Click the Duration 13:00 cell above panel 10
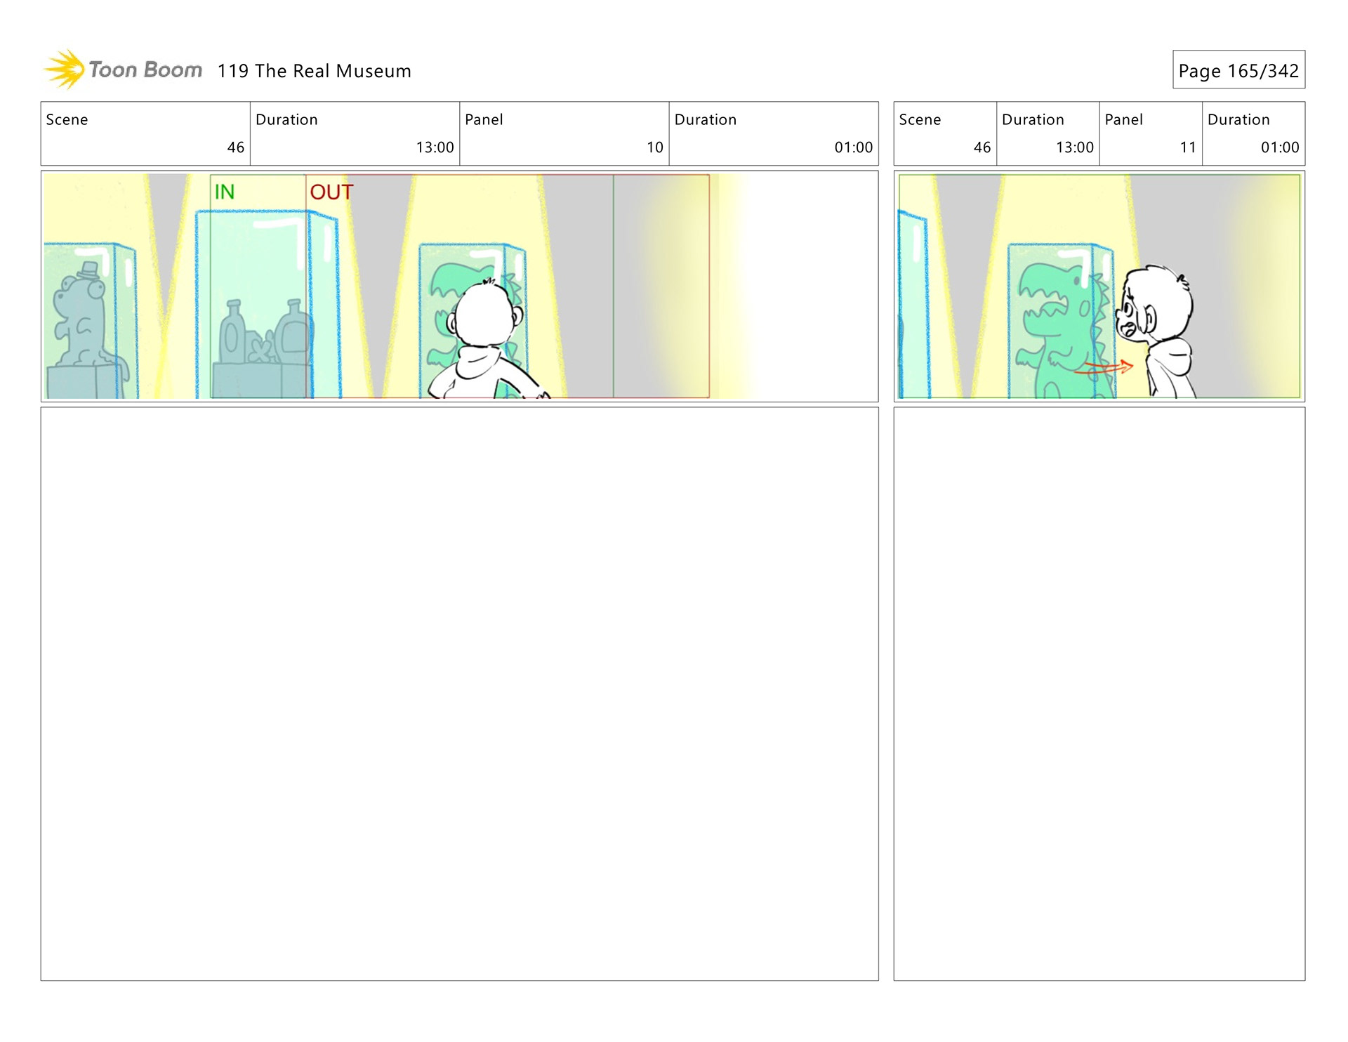1348x1042 pixels. pyautogui.click(x=355, y=133)
